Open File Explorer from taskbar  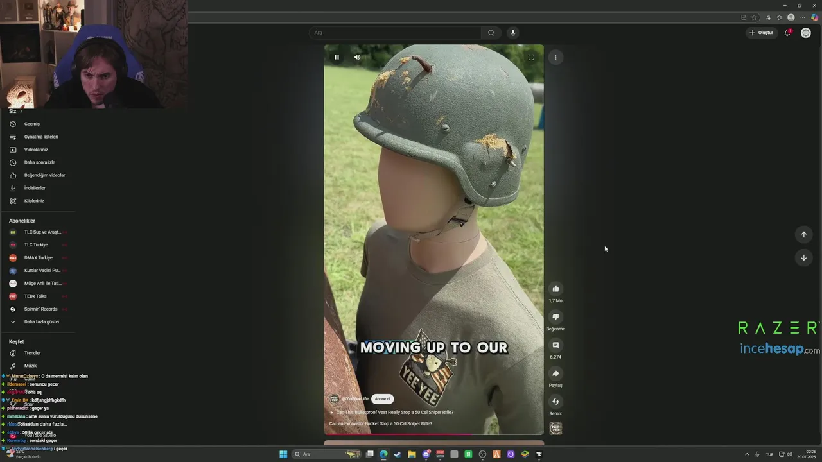[412, 454]
